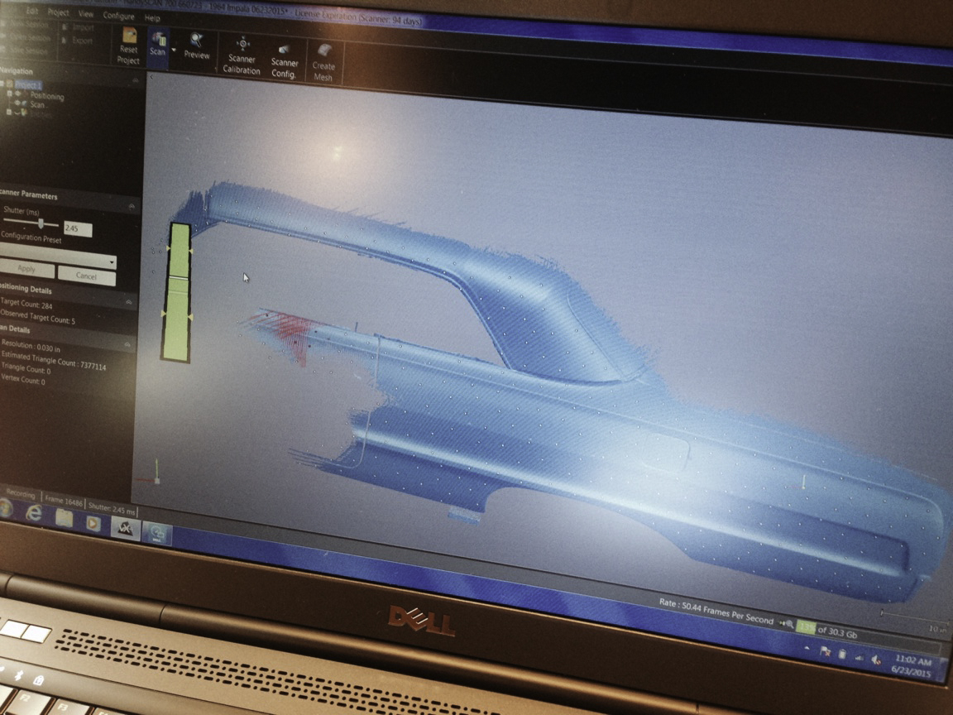Click the Open Session toolbar entry
953x715 pixels.
pos(26,38)
